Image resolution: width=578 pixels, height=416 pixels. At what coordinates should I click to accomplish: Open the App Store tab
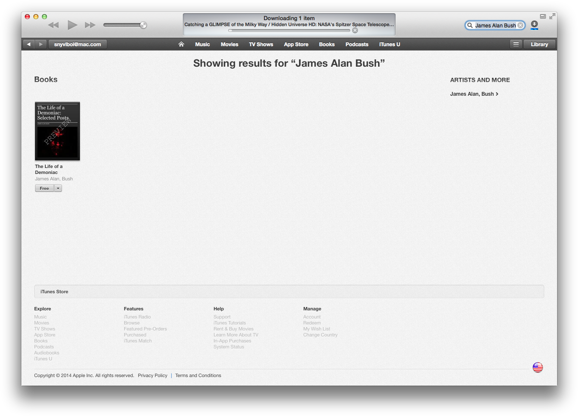pyautogui.click(x=296, y=44)
